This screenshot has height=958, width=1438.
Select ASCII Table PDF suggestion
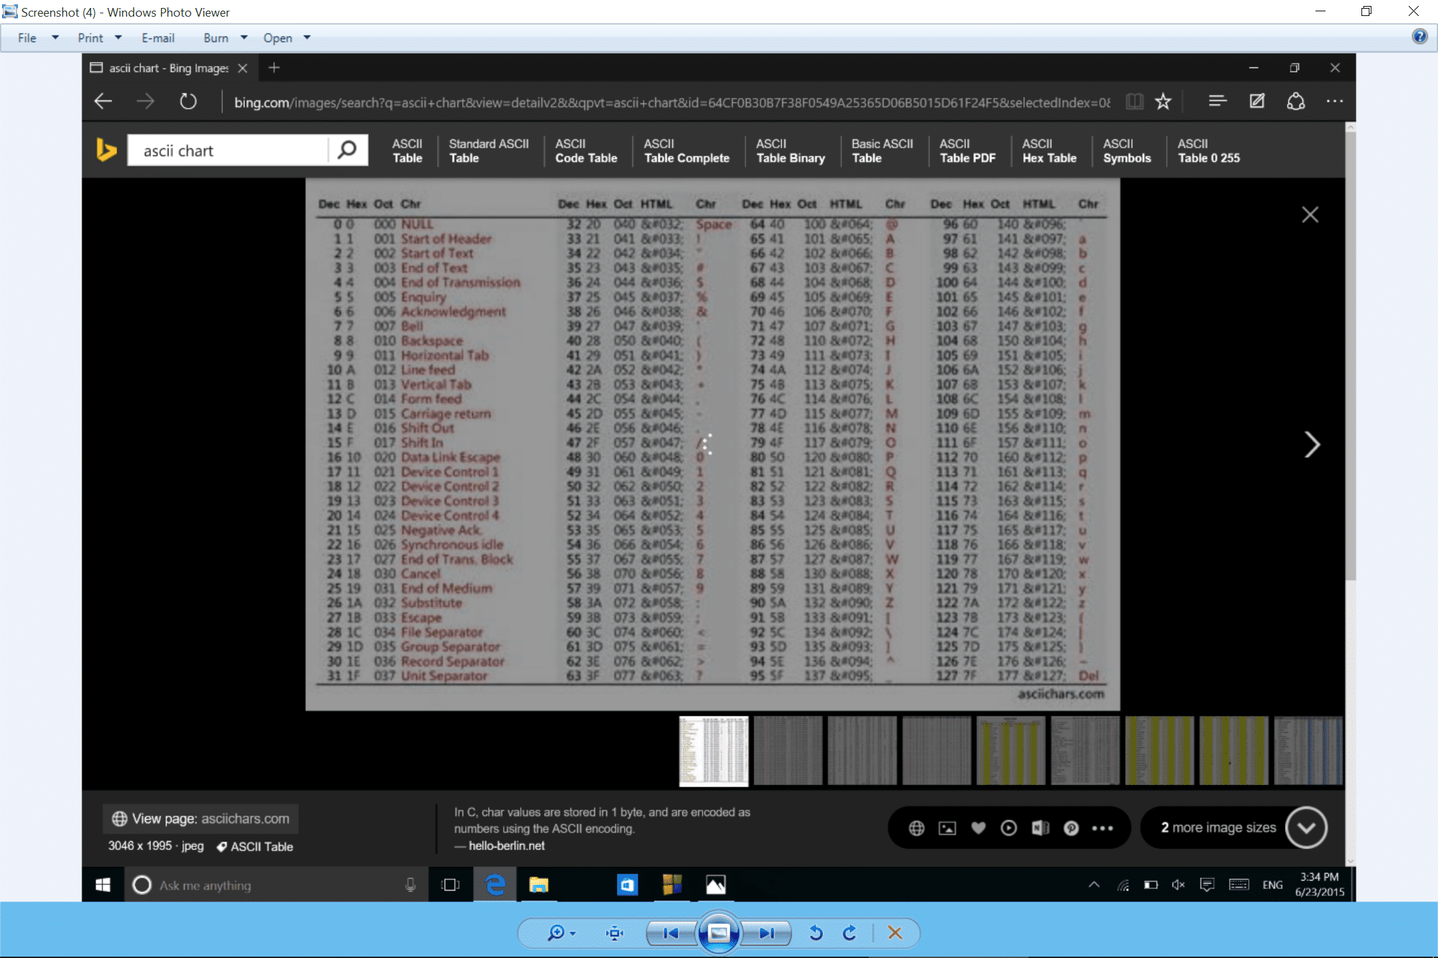(967, 151)
